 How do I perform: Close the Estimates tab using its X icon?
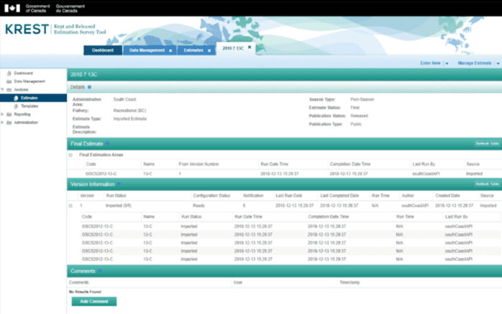click(x=209, y=50)
